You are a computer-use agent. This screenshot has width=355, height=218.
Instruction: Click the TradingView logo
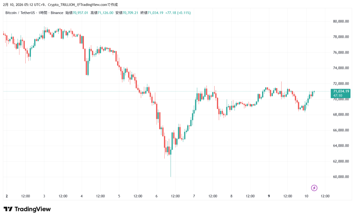tap(27, 209)
